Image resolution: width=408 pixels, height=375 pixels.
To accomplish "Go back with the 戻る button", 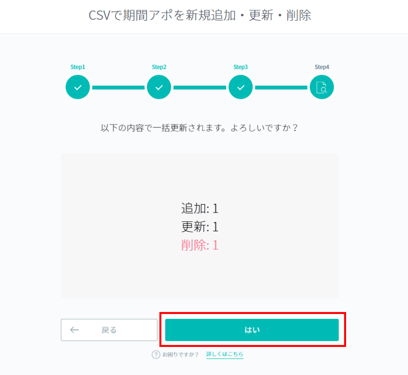I will point(109,330).
